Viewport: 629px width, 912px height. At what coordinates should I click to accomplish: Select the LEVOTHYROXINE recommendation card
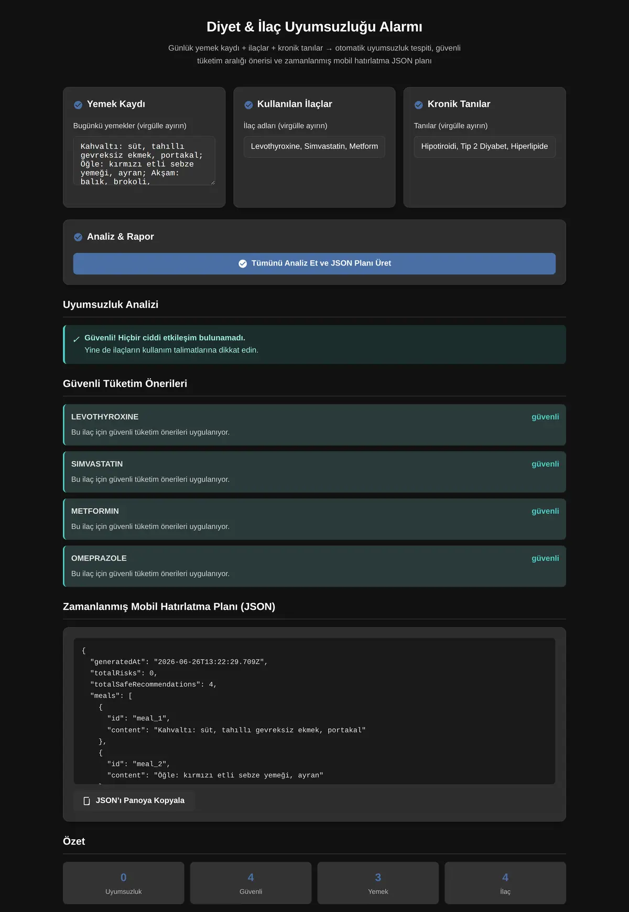tap(314, 425)
